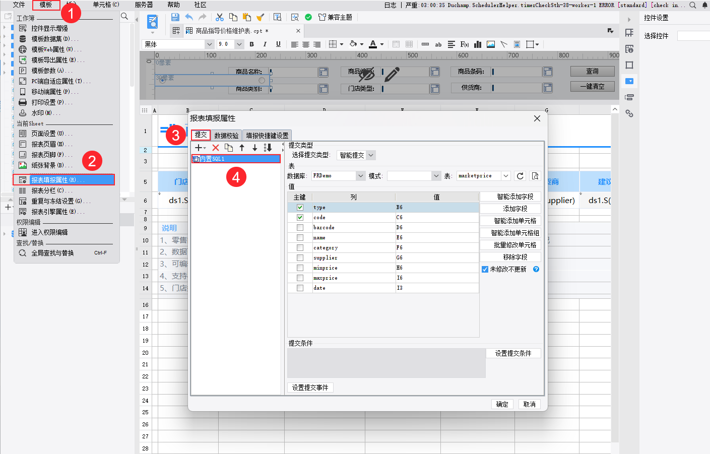Screen dimensions: 710x454
Task: Insert chart using bar chart icon
Action: pyautogui.click(x=478, y=44)
